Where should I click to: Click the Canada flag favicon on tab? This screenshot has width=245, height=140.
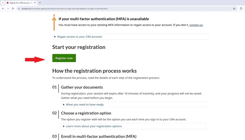click(x=8, y=3)
